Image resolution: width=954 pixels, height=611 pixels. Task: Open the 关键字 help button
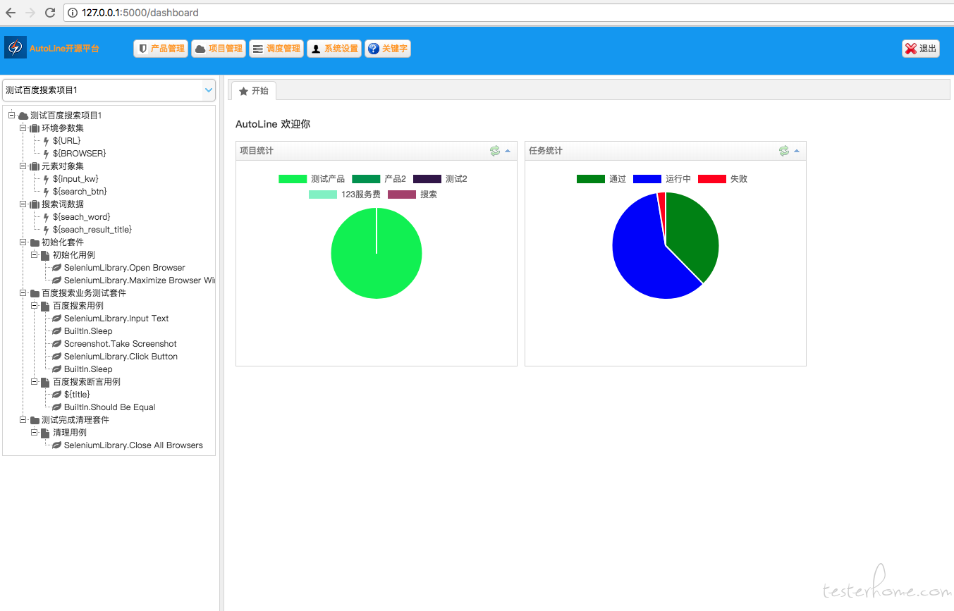point(388,49)
